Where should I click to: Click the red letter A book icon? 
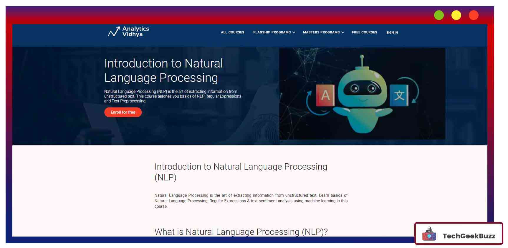[x=325, y=95]
